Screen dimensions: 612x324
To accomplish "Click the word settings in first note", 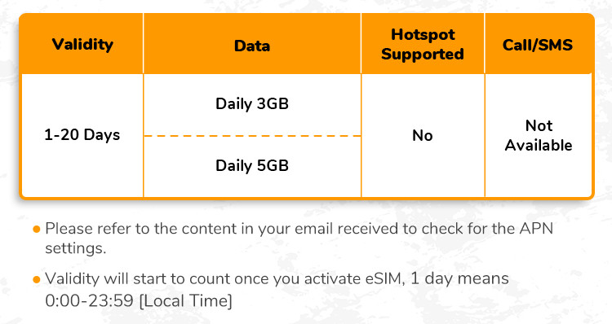I will [x=76, y=248].
